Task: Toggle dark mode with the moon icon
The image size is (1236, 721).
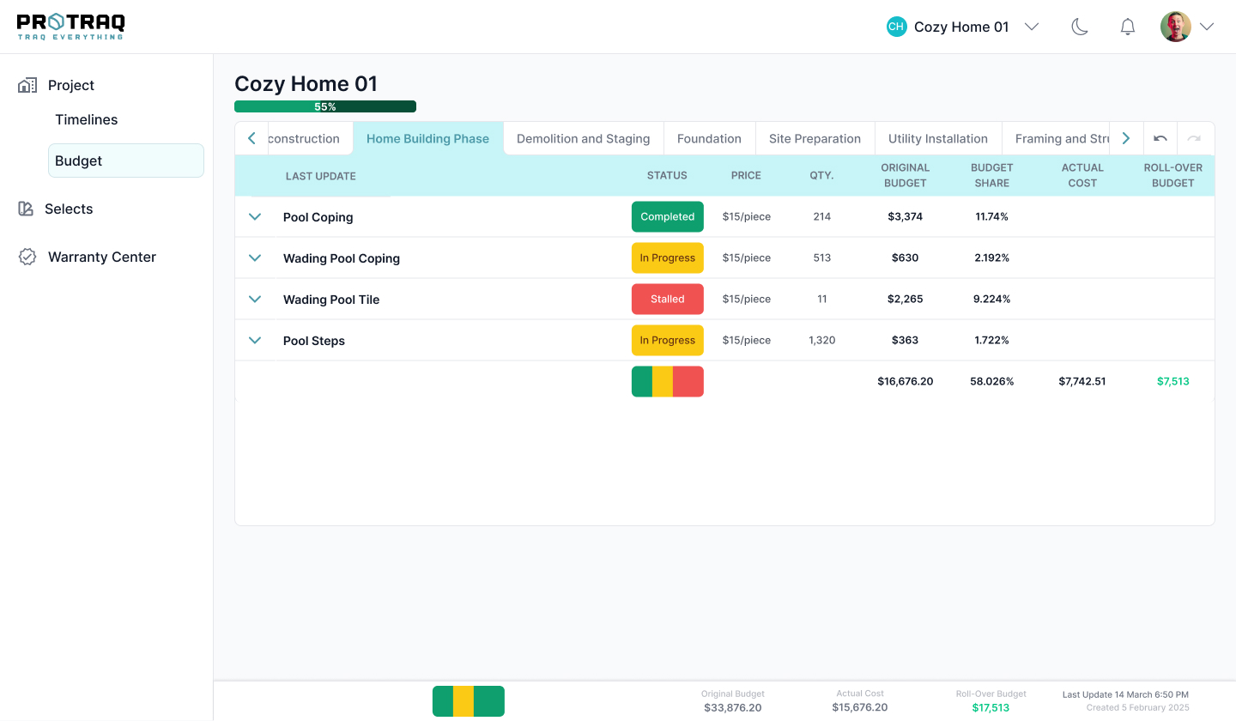Action: [x=1080, y=27]
